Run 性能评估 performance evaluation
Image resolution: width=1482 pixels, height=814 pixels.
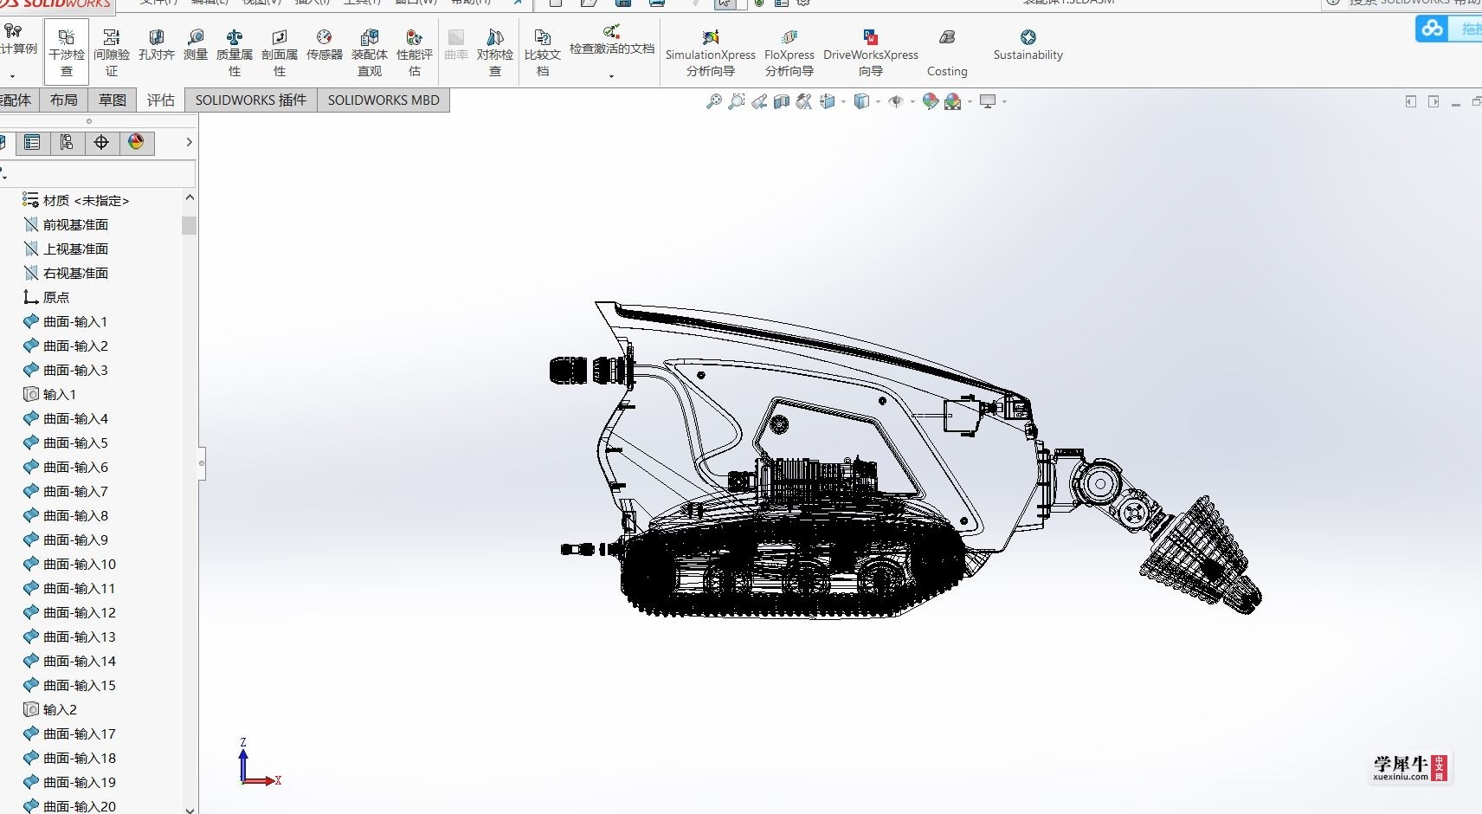(x=415, y=52)
